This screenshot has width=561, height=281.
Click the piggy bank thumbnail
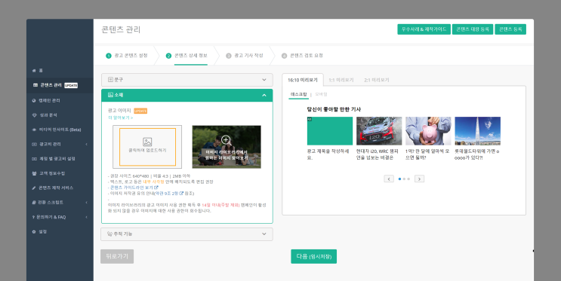pos(428,131)
